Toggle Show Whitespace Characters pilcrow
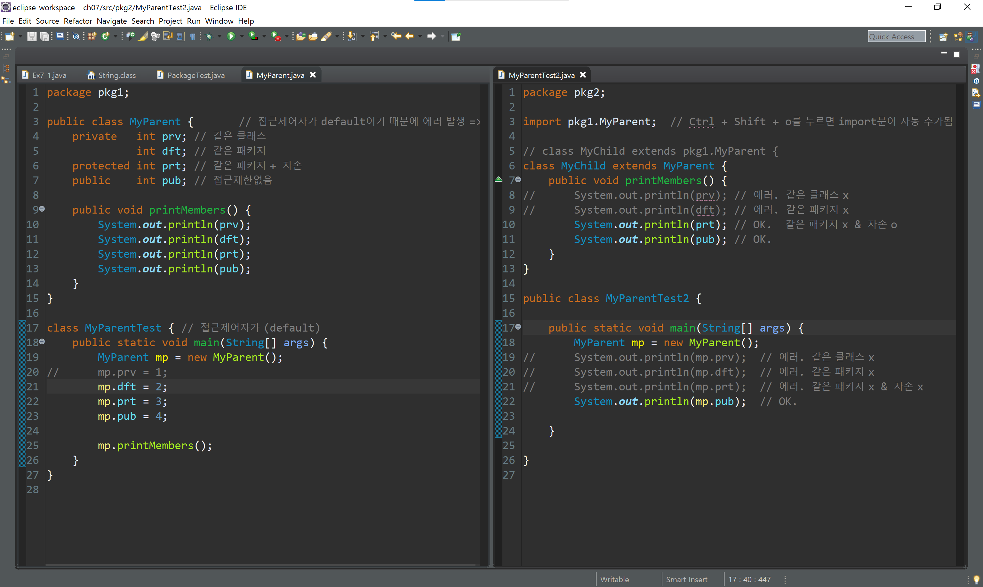 pos(192,36)
